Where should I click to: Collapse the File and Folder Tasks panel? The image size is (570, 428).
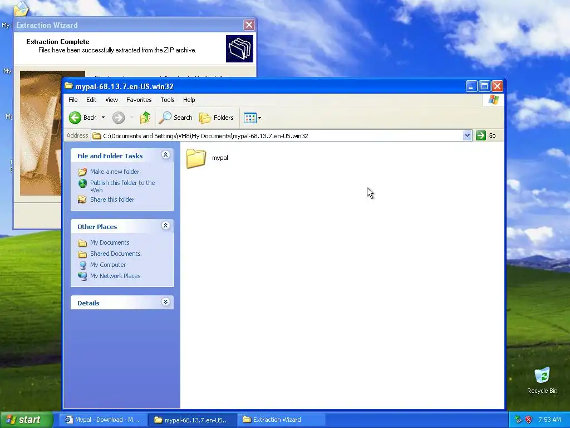coord(165,155)
